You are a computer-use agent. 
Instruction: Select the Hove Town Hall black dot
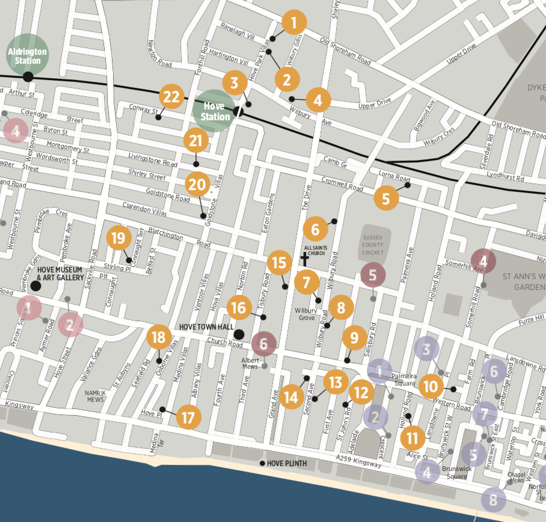[x=239, y=334]
